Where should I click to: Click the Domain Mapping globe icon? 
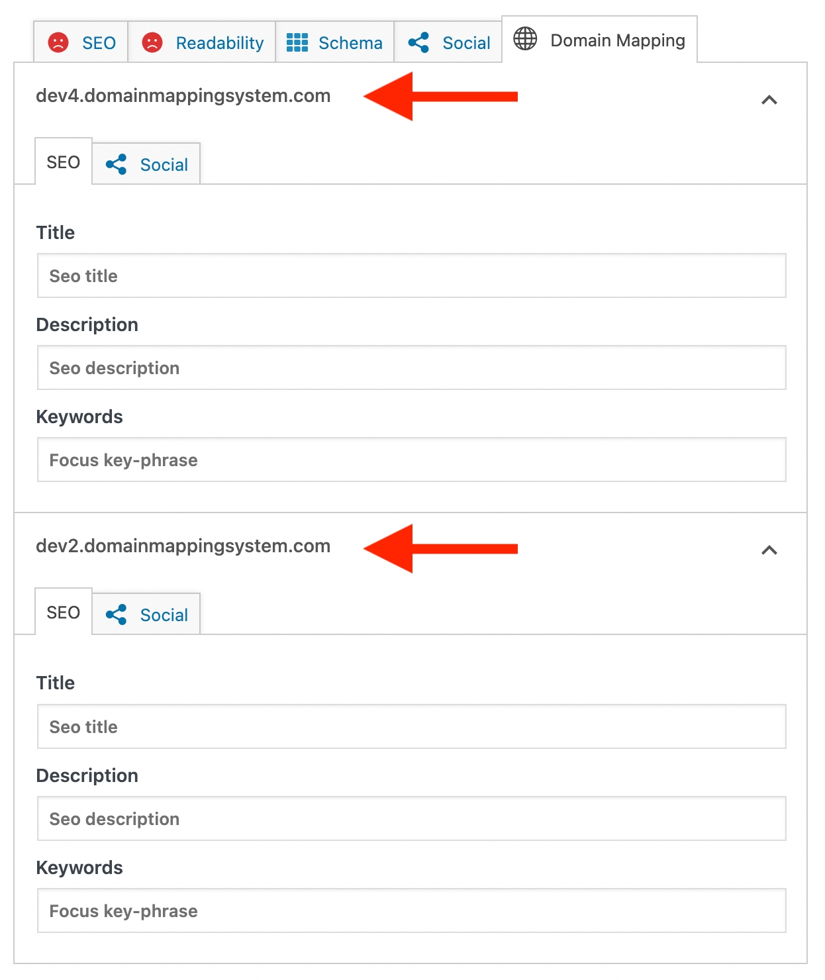[525, 39]
